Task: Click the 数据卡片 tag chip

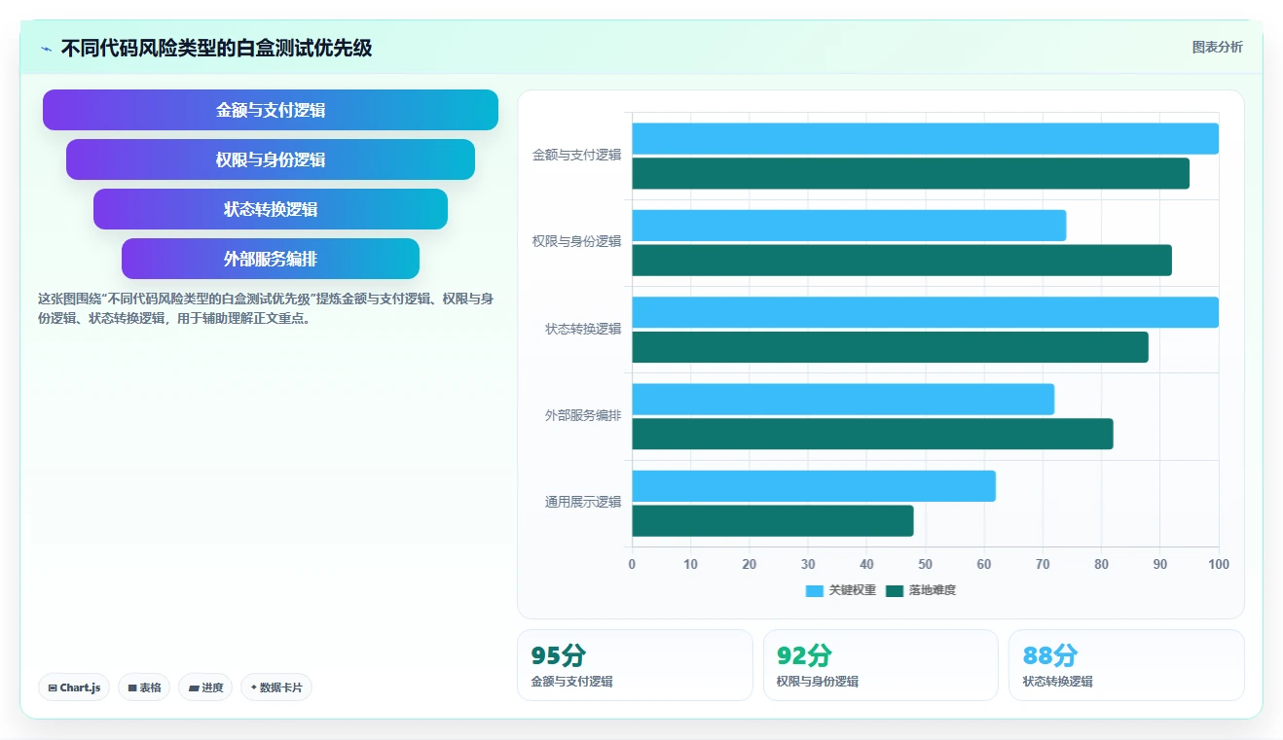Action: [x=276, y=687]
